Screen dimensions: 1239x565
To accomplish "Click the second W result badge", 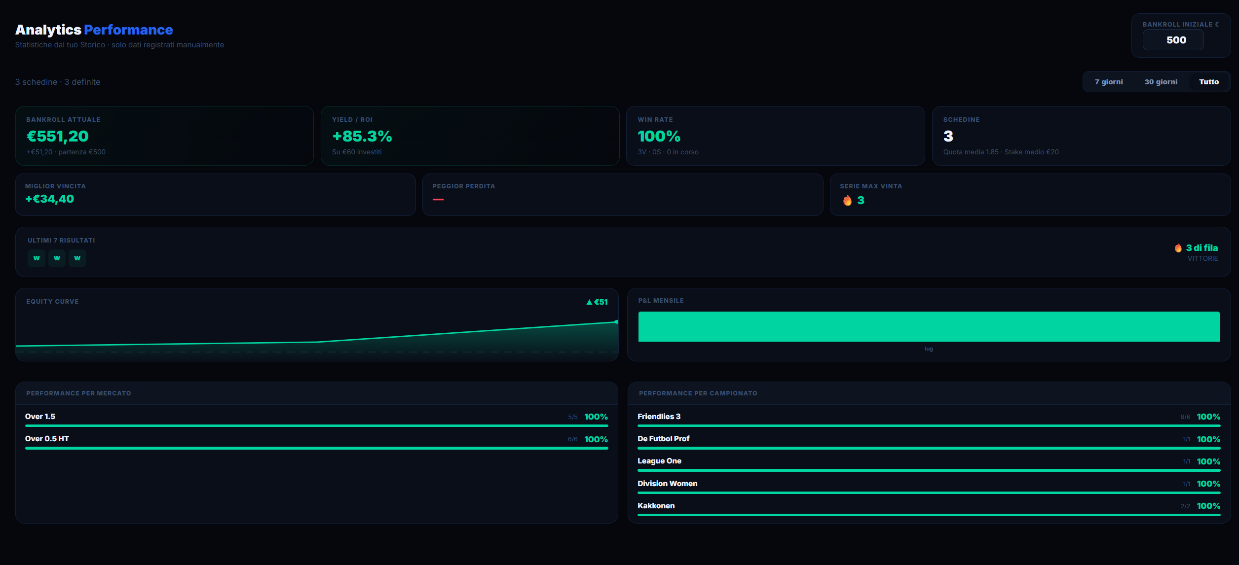I will pyautogui.click(x=57, y=258).
